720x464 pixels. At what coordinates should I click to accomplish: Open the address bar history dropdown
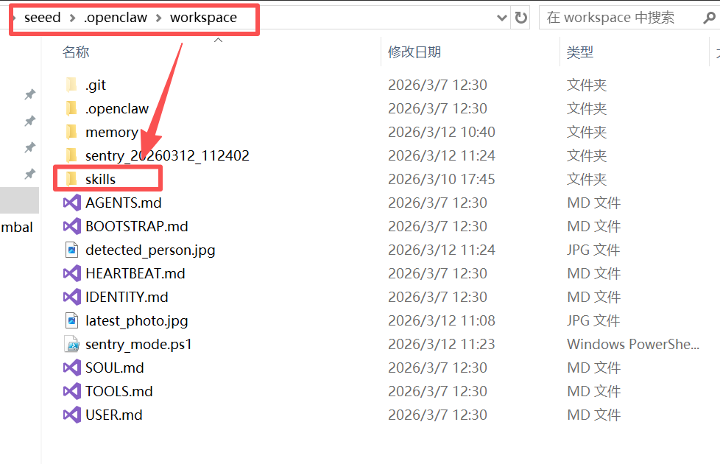click(x=502, y=18)
